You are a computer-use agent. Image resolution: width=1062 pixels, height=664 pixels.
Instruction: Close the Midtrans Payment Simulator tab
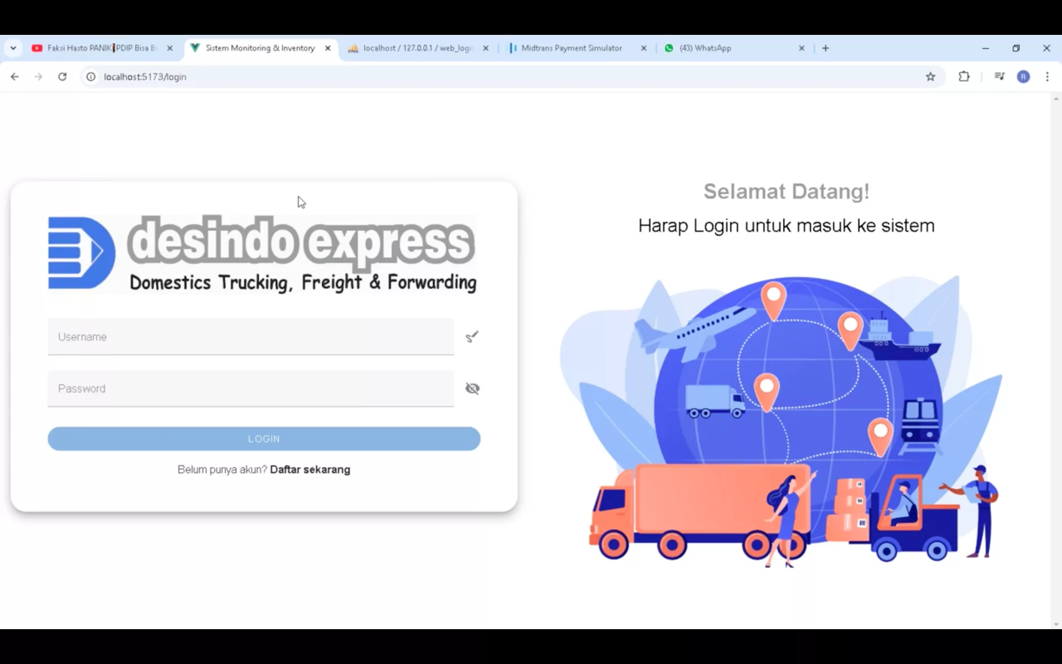click(x=644, y=48)
